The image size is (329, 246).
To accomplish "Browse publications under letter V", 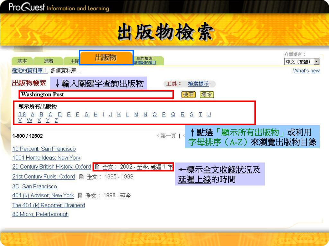I will click(x=20, y=120).
